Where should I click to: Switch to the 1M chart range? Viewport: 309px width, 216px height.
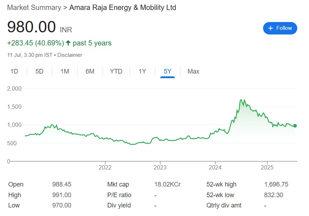coord(65,71)
